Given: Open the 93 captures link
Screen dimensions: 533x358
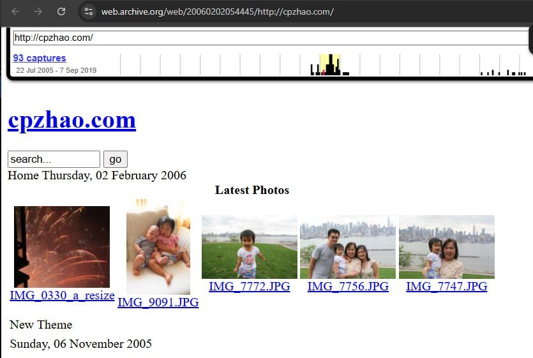Looking at the screenshot, I should (40, 58).
